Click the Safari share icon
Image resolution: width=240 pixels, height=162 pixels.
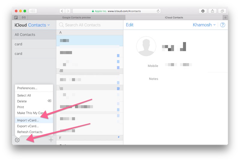(x=212, y=11)
